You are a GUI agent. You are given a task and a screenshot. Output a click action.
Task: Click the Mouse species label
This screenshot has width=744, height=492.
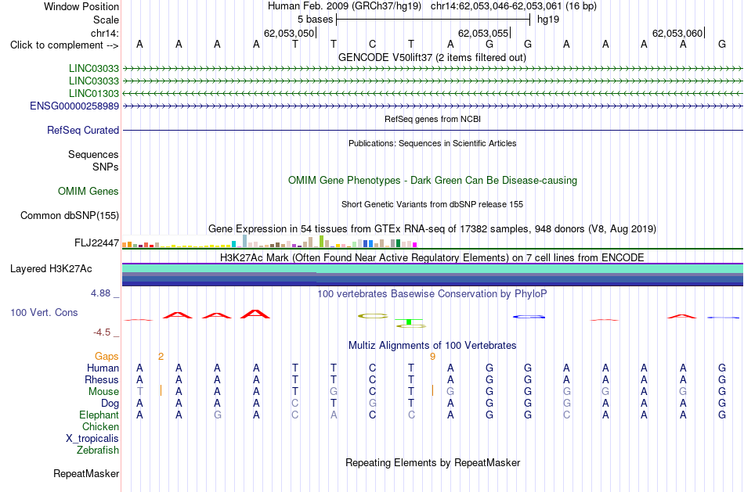point(104,392)
